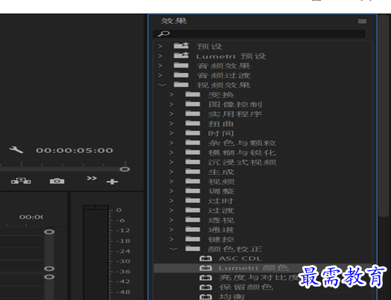
Task: Expand the 音频过渡 folder
Action: 160,75
